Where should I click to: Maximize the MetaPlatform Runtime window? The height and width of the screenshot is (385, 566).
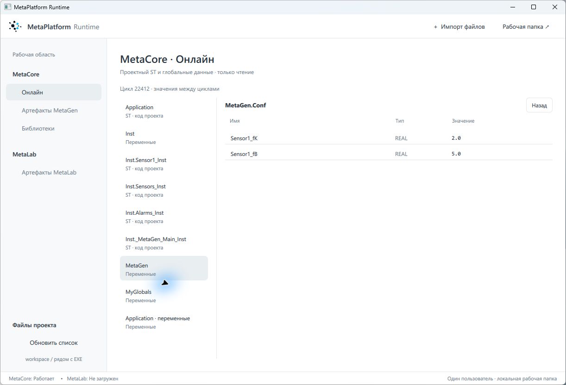pyautogui.click(x=534, y=7)
